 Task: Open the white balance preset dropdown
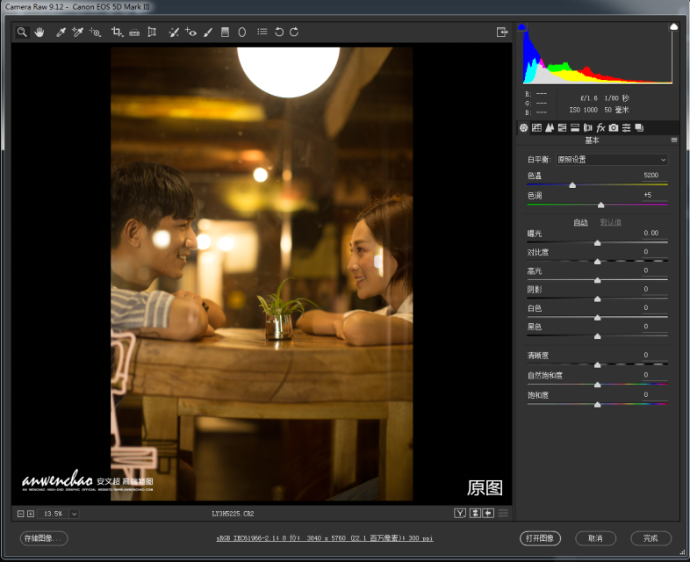tap(612, 159)
